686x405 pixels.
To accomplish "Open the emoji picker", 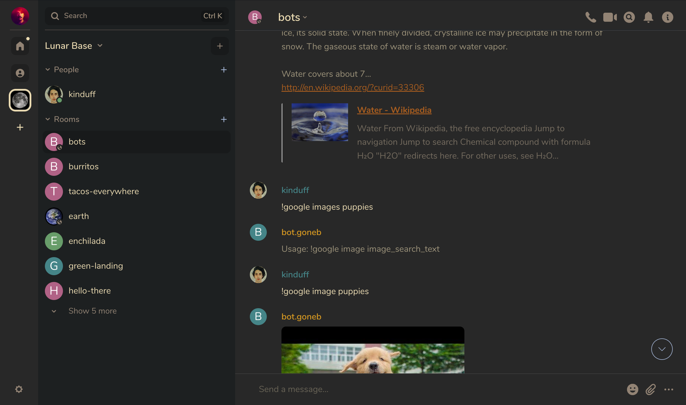I will click(x=632, y=389).
